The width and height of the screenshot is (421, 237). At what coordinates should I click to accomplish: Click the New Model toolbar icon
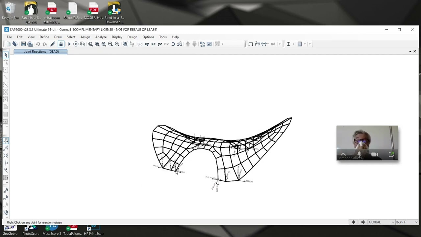9,44
